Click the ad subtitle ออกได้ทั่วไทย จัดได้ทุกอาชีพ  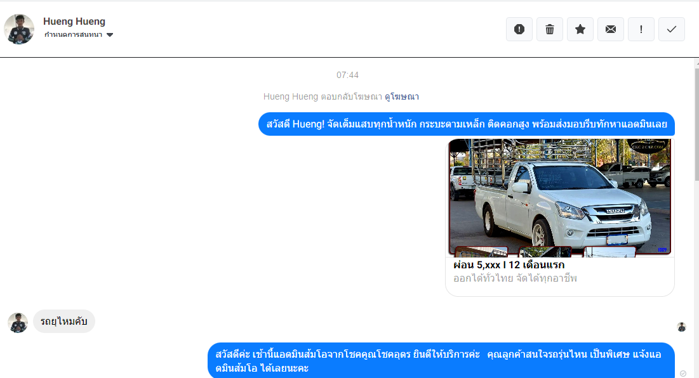[515, 278]
